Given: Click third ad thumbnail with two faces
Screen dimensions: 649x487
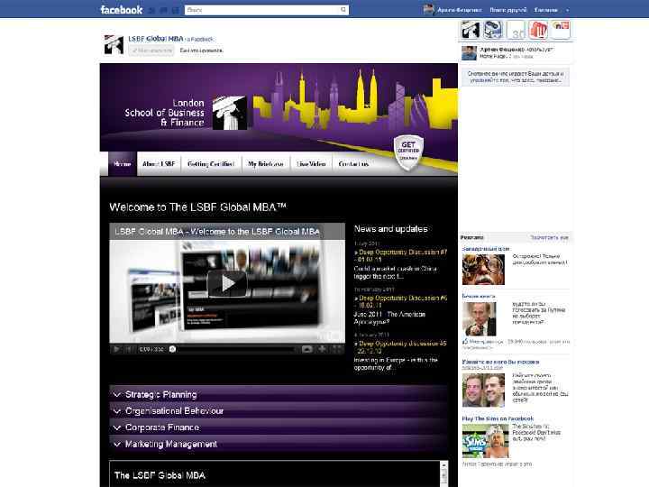Looking at the screenshot, I should tap(483, 391).
